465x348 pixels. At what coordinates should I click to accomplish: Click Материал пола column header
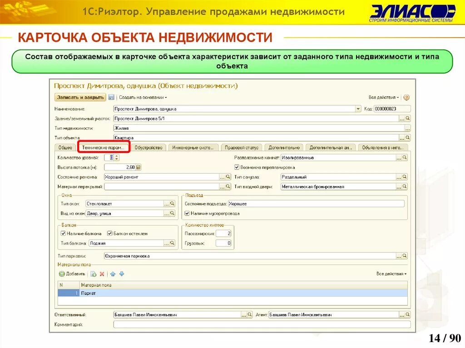pos(244,285)
